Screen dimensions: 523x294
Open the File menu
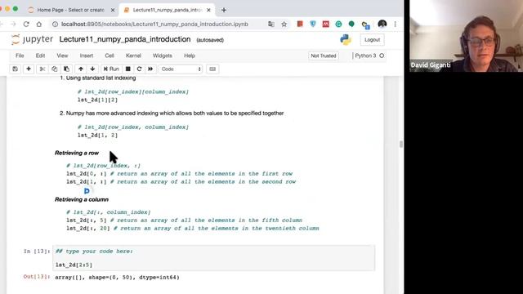(x=20, y=56)
